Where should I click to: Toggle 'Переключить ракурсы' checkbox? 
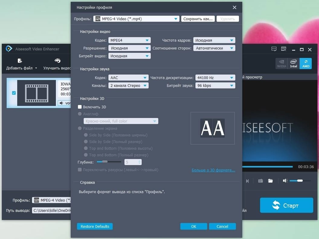pos(80,170)
